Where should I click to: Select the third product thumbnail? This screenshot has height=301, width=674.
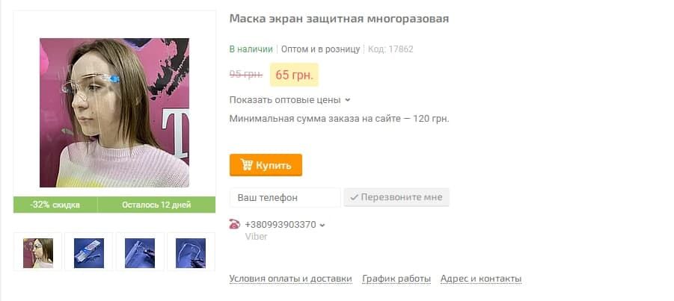point(140,252)
